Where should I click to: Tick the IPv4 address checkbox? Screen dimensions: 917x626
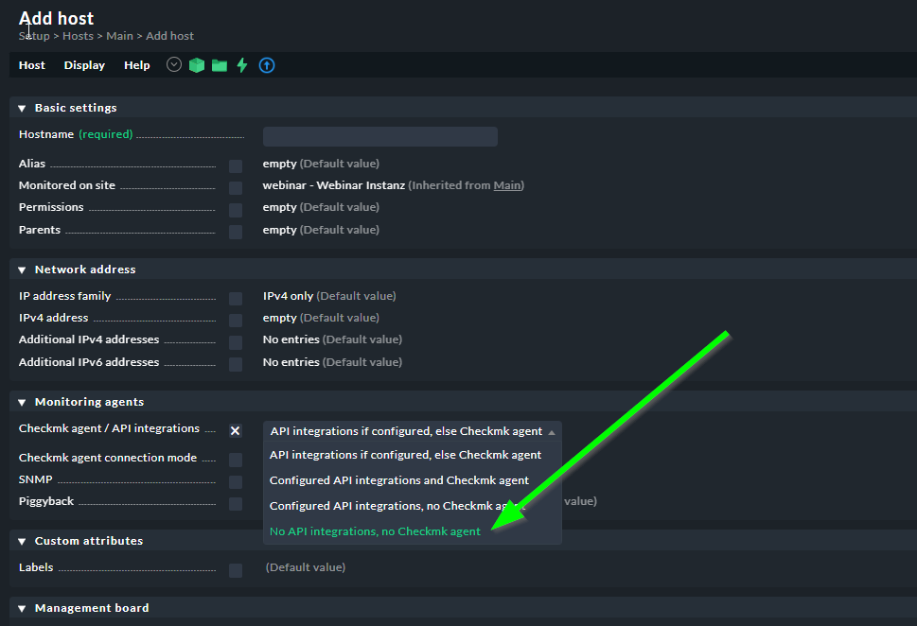236,321
